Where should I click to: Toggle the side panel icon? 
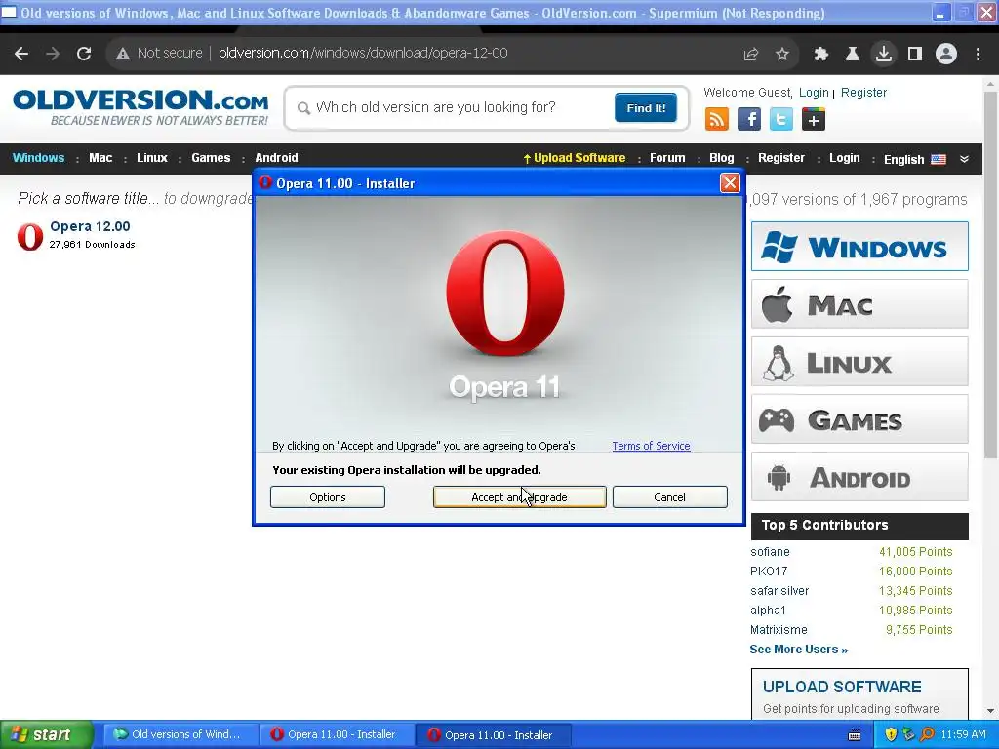[915, 55]
